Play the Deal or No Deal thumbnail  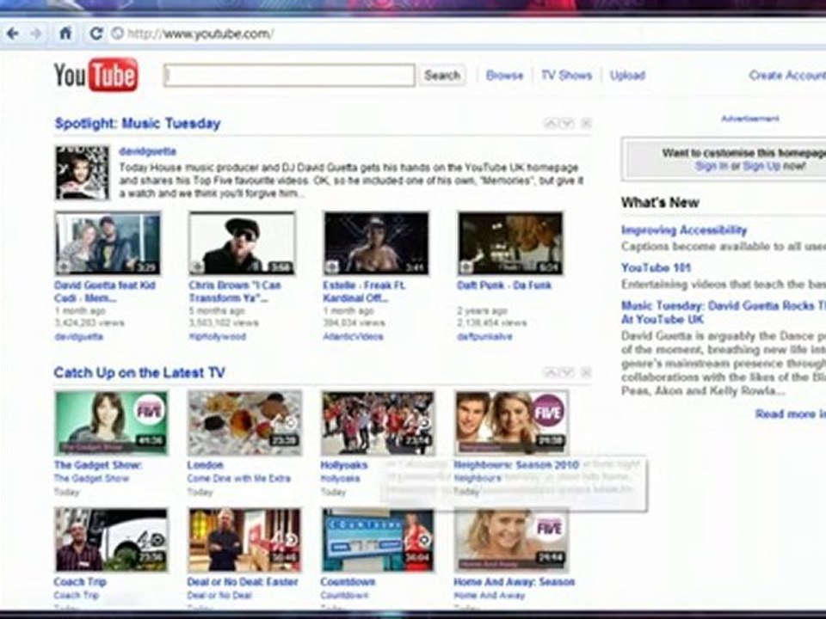pos(245,540)
